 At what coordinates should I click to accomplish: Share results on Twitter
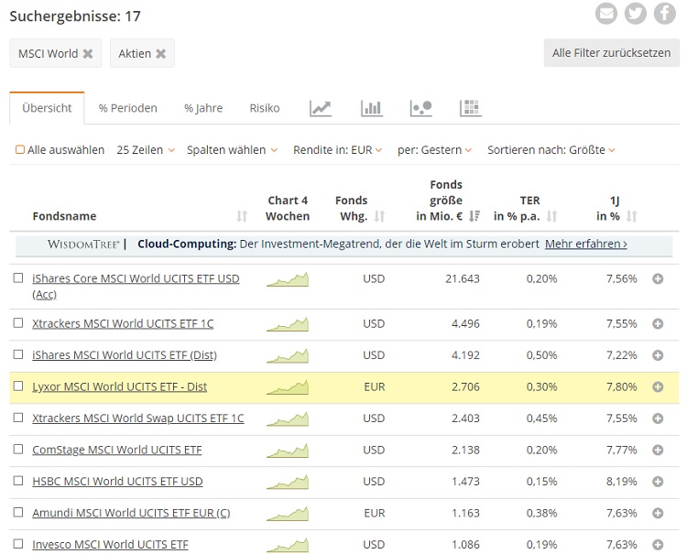click(636, 14)
